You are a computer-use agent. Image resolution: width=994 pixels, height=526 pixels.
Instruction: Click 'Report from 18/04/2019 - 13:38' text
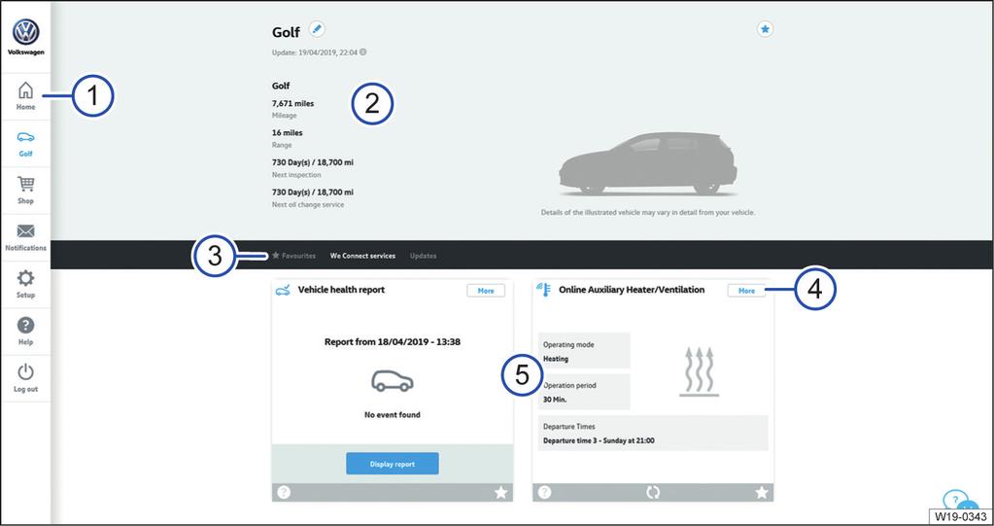tap(393, 341)
